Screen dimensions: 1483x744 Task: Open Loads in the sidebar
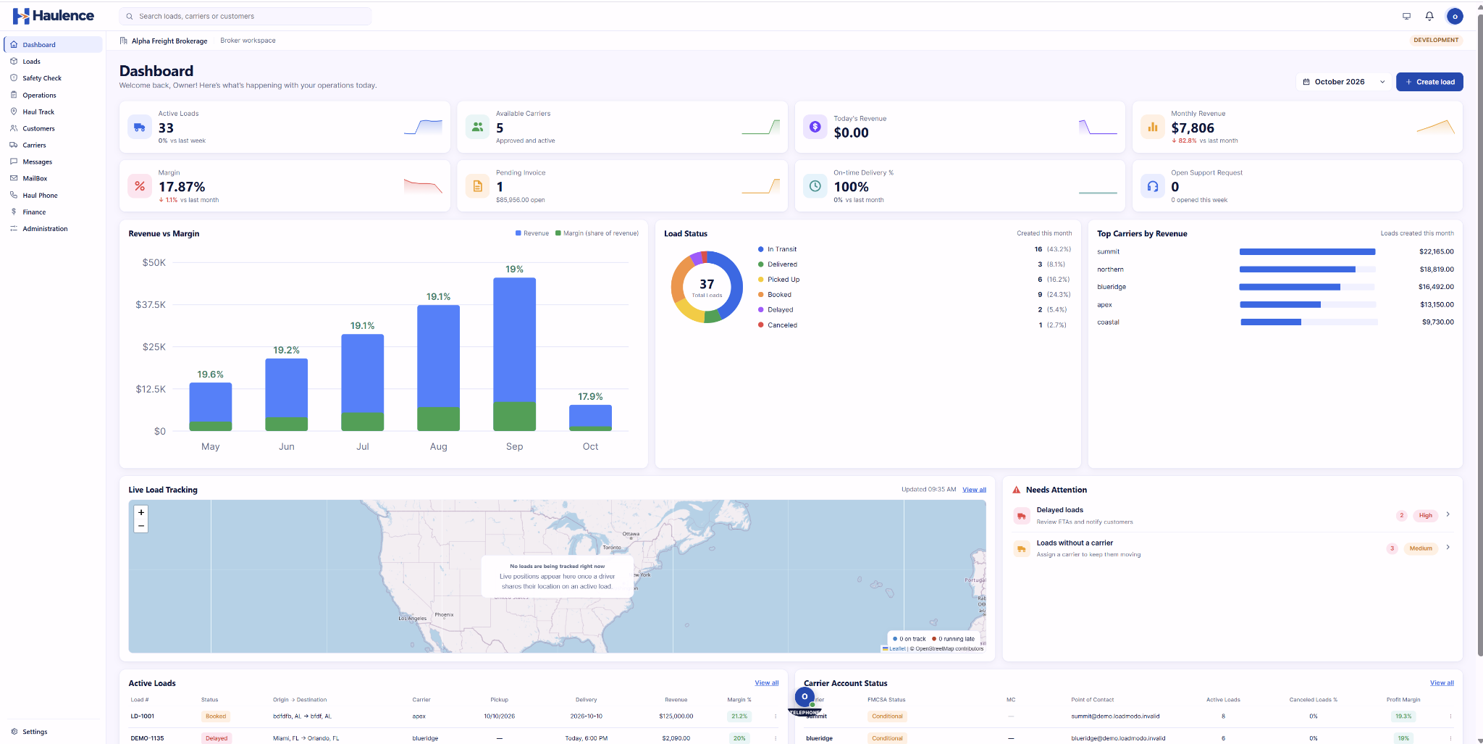[x=53, y=62]
